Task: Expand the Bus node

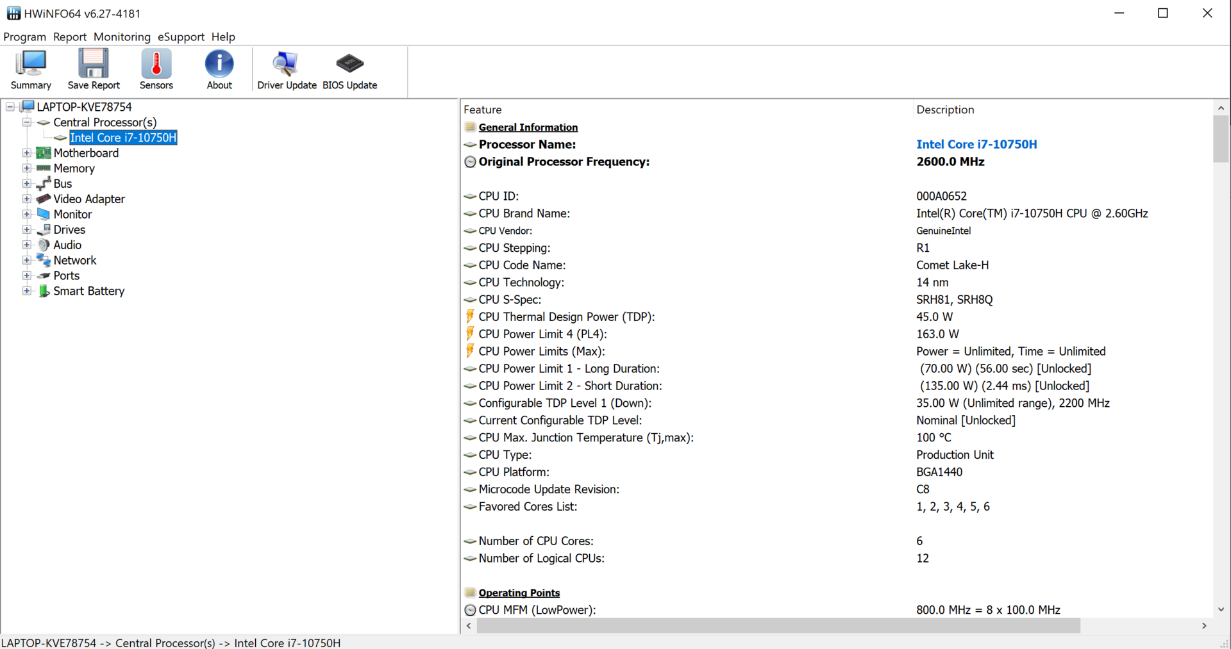Action: (x=27, y=184)
